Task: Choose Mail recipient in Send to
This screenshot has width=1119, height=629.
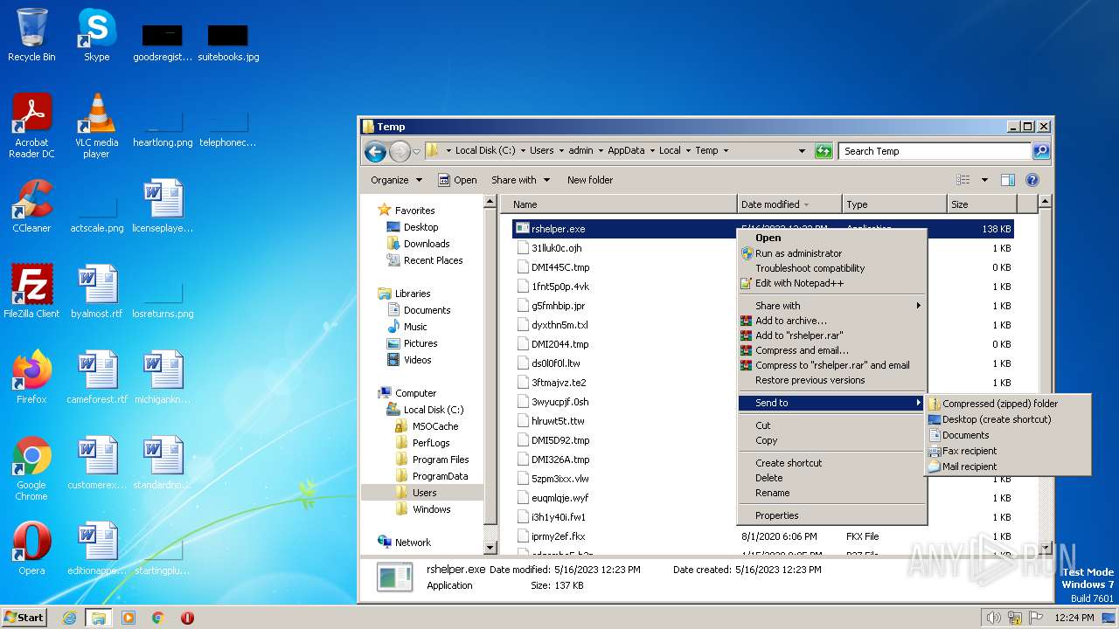Action: (1008, 467)
